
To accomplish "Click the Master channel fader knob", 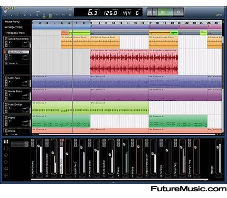I will click(x=218, y=147).
